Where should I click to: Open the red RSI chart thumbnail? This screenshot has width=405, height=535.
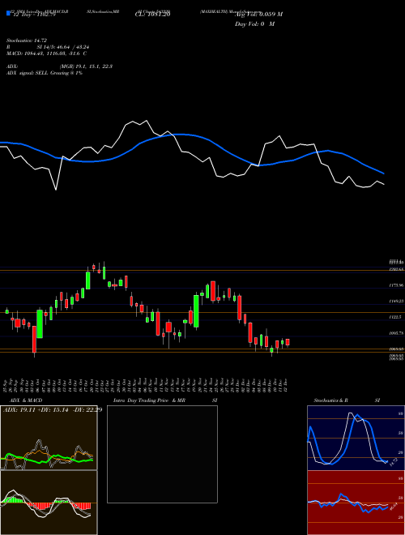[356, 503]
